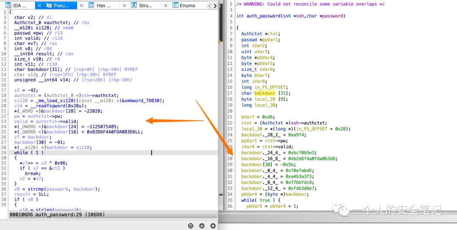
Task: Click 'char *v7; // rax' declaration
Action: click(36, 43)
